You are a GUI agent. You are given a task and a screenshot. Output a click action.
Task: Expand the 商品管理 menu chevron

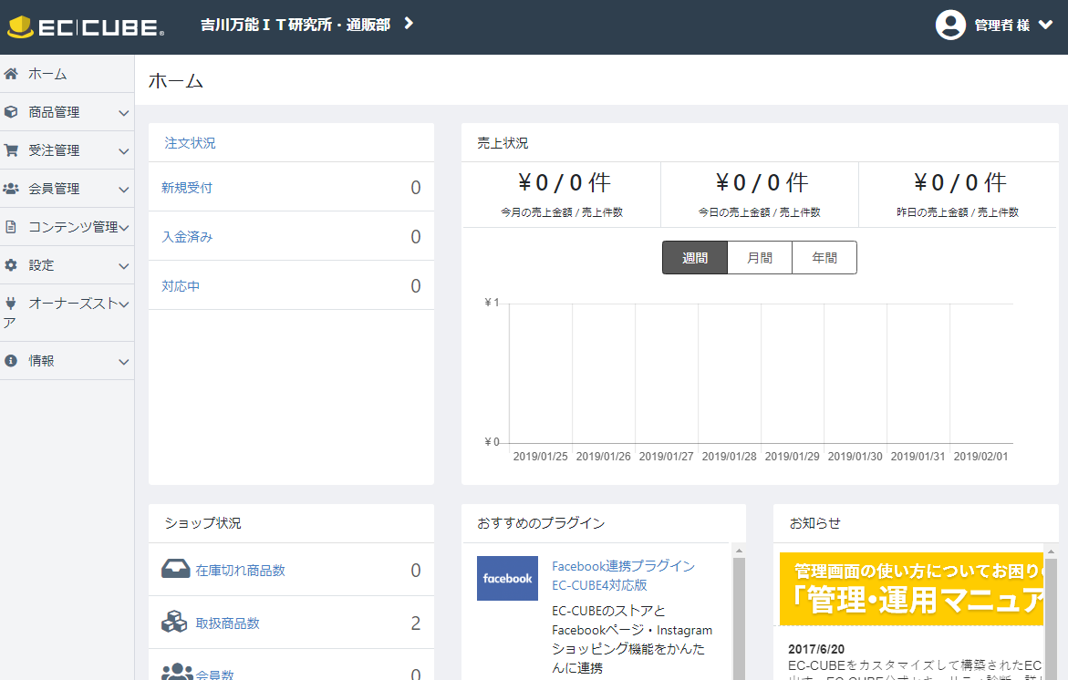click(x=124, y=113)
